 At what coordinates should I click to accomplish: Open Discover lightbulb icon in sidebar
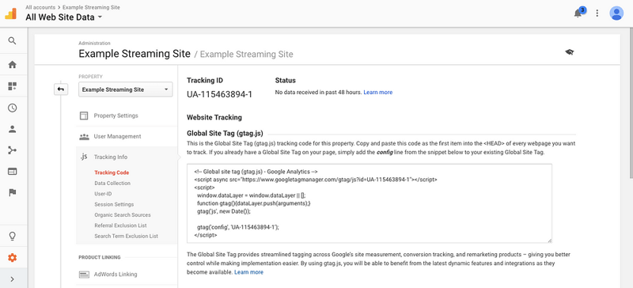coord(12,236)
